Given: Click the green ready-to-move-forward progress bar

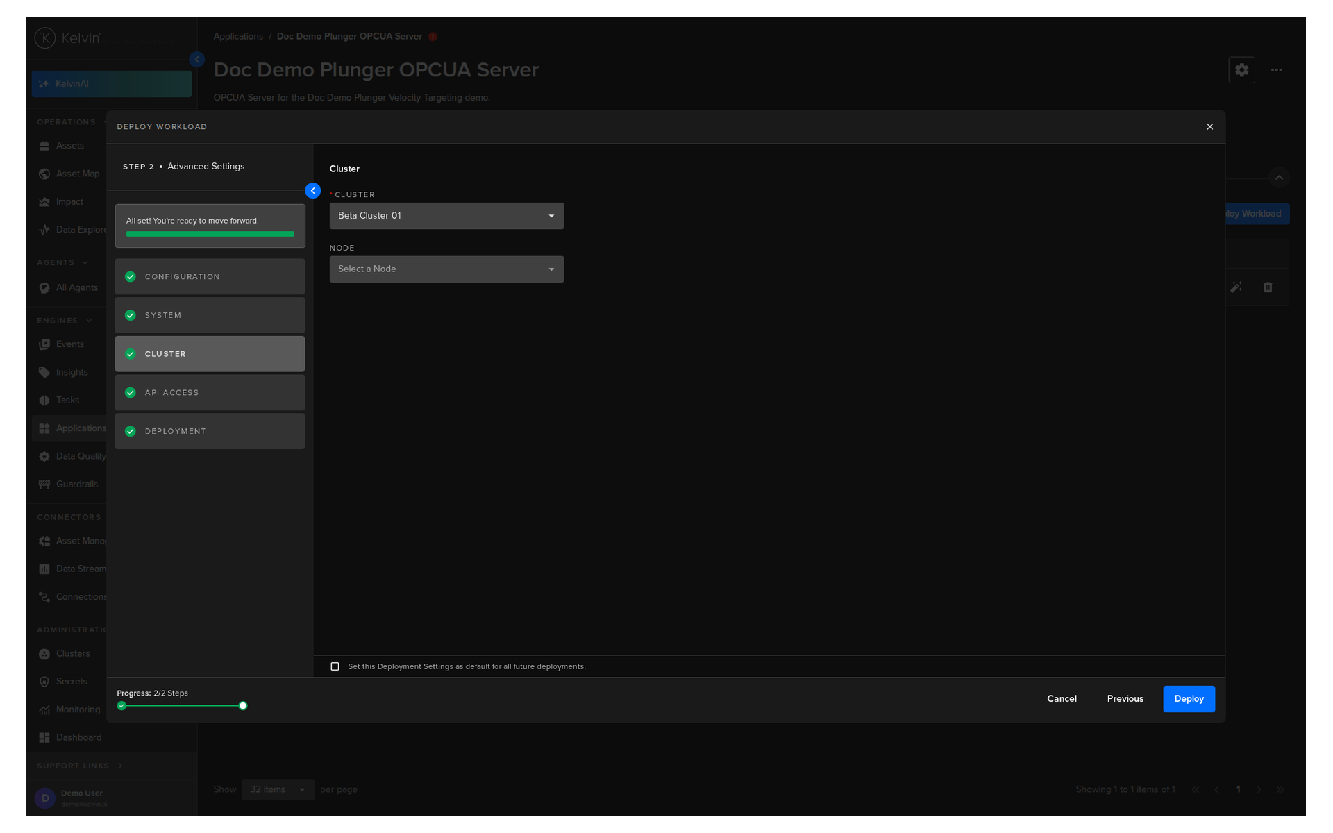Looking at the screenshot, I should [x=210, y=234].
